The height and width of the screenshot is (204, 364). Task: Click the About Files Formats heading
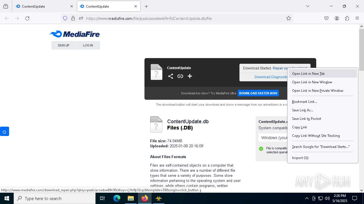pos(168,157)
